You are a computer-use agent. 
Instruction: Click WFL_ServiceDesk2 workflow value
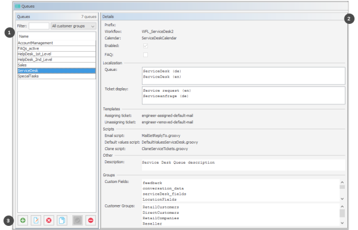coord(158,32)
